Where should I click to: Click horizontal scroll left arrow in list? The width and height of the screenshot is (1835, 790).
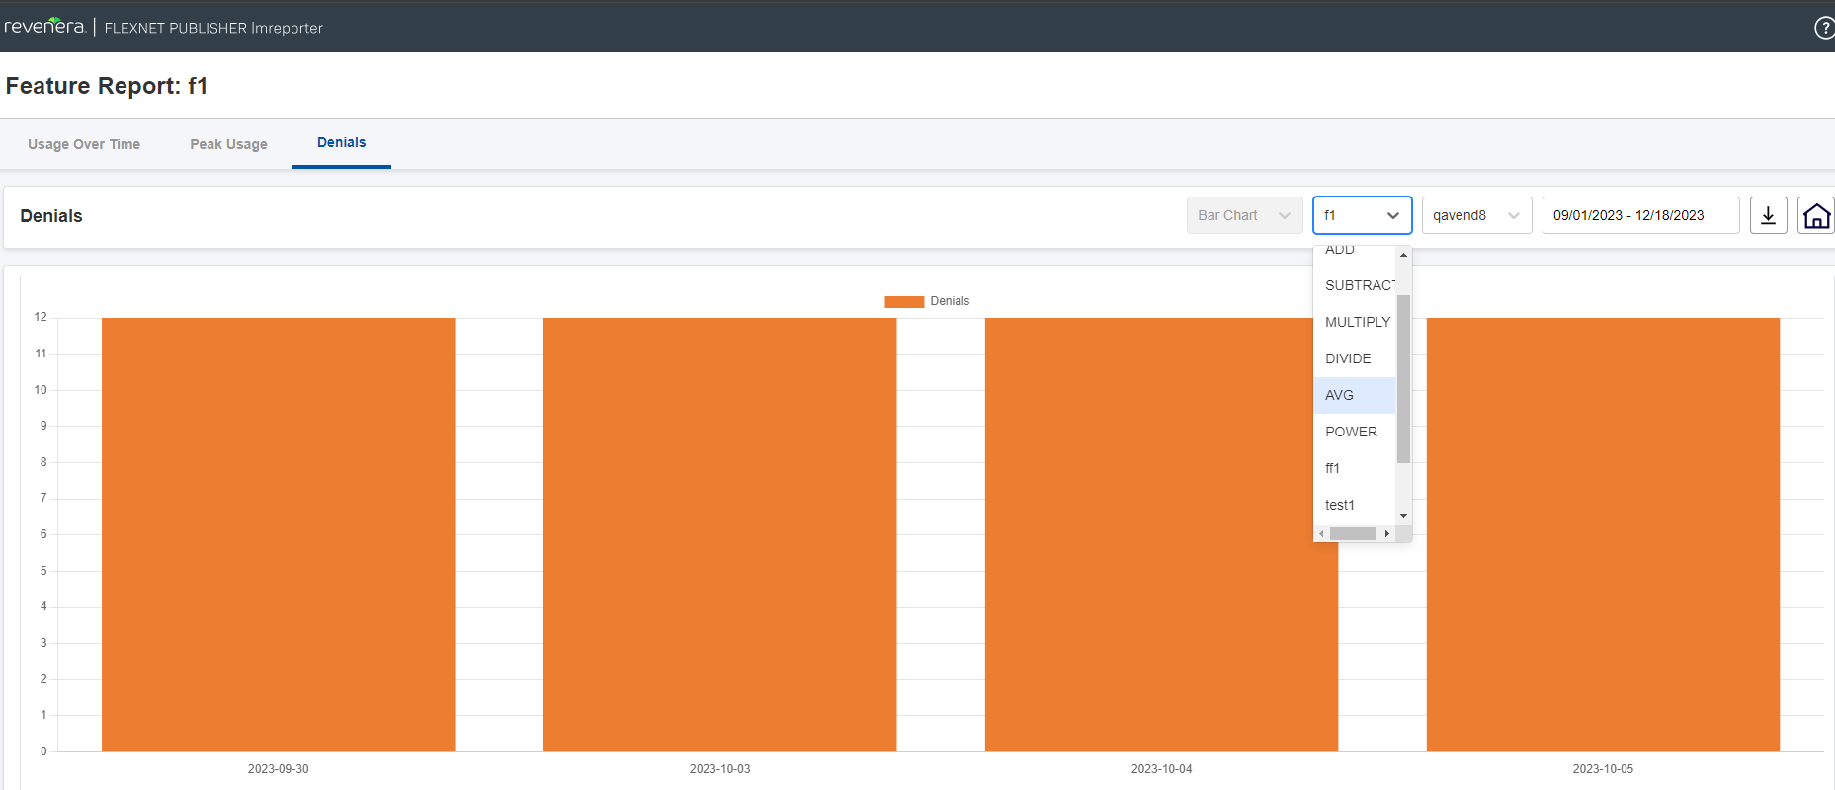[1321, 533]
